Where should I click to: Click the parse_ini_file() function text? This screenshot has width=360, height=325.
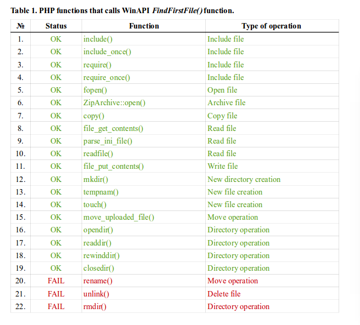coord(108,141)
